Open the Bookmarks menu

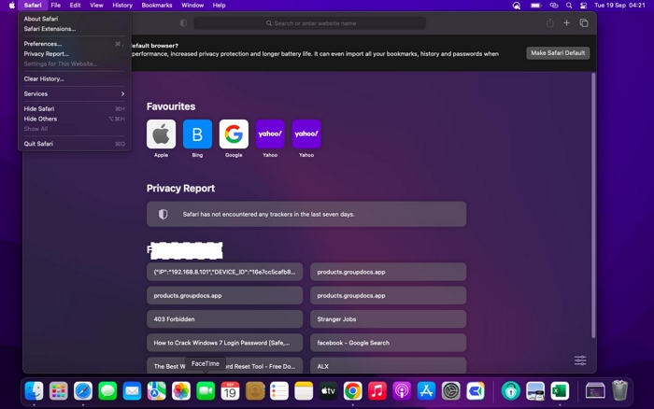coord(157,6)
